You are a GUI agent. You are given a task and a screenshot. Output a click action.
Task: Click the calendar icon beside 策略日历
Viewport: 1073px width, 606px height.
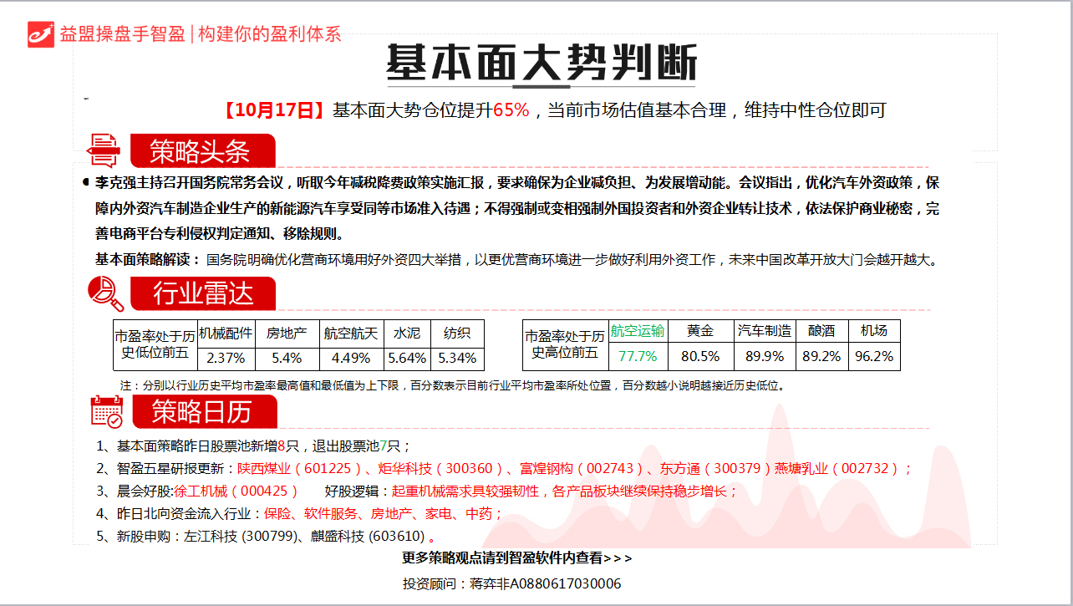pos(106,411)
